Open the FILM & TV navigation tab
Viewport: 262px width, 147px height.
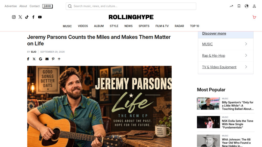point(162,26)
